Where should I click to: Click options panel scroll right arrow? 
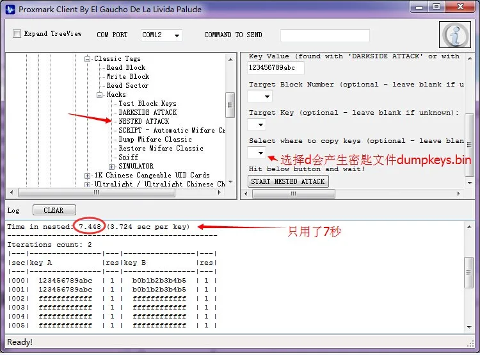(458, 194)
